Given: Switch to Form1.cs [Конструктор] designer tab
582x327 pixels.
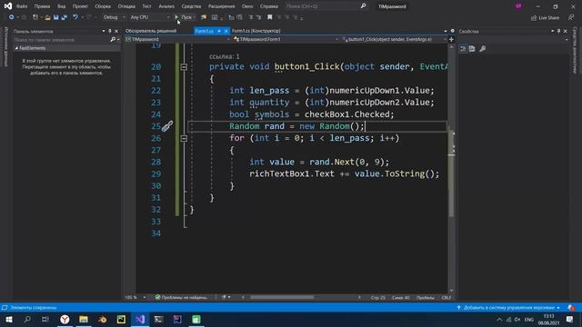Looking at the screenshot, I should pyautogui.click(x=256, y=31).
